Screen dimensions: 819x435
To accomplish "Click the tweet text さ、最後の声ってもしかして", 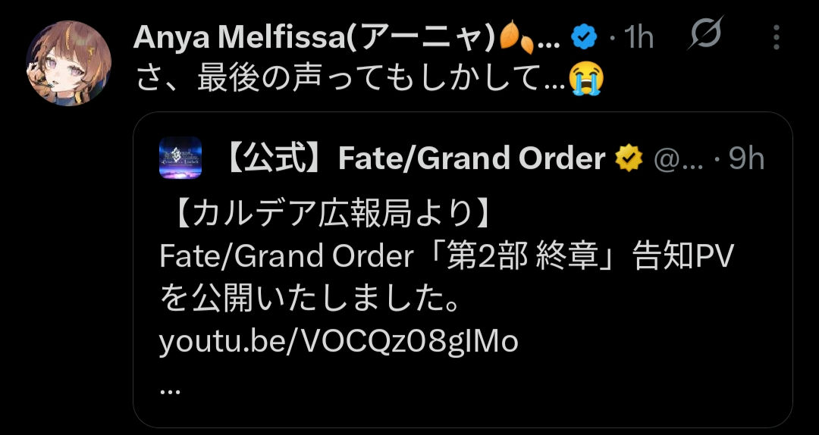I will pos(350,79).
